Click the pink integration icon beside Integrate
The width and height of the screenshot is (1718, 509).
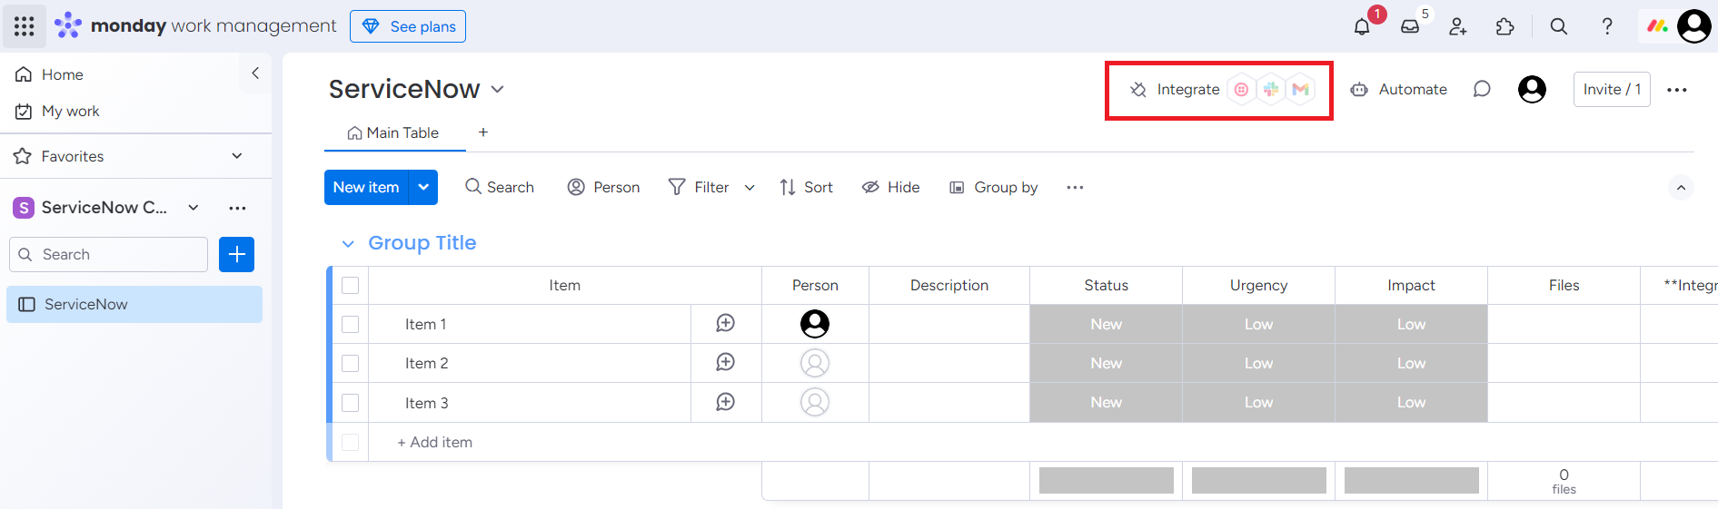point(1241,89)
